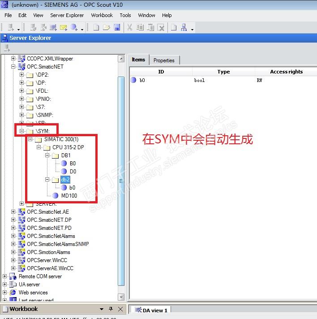Viewport: 317px width, 319px height.
Task: Click the yellow envelope add alarm view icon
Action: pos(64,27)
